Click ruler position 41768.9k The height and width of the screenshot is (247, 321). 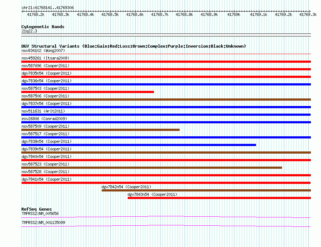coord(209,14)
